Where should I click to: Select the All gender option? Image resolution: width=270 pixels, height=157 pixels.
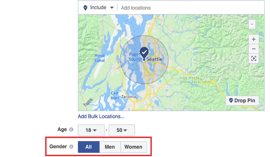[89, 147]
